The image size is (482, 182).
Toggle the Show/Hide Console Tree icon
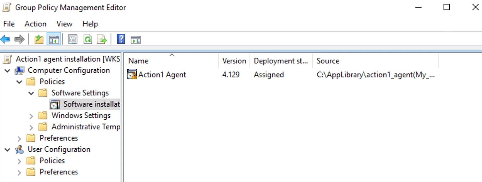(54, 40)
